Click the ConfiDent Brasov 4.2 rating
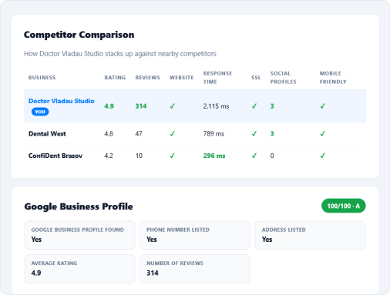This screenshot has width=390, height=295. coord(109,156)
